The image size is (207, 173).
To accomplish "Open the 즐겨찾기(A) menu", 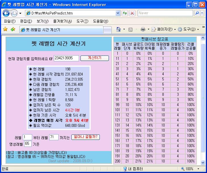I will click(62, 21).
